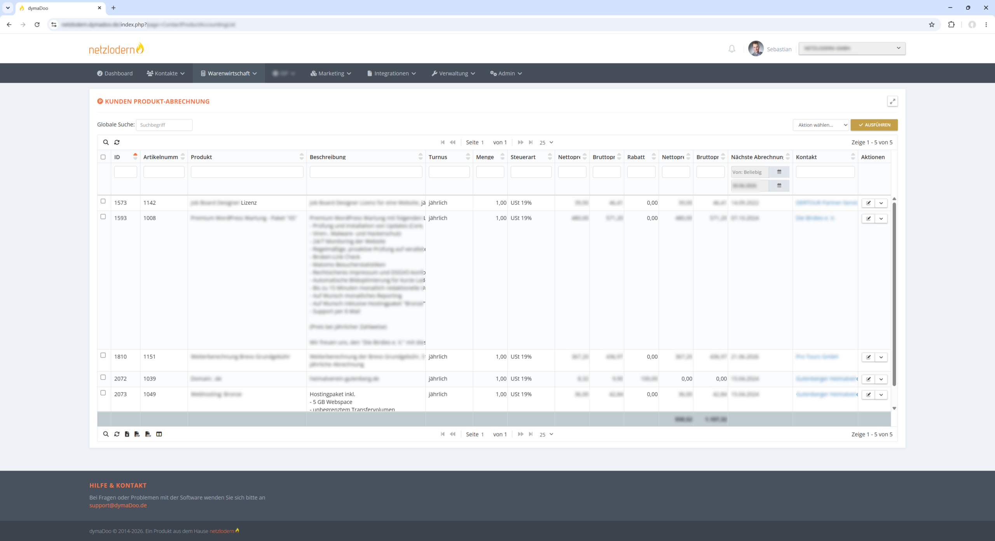Open the Kontakte menu
The image size is (995, 541).
click(x=166, y=73)
